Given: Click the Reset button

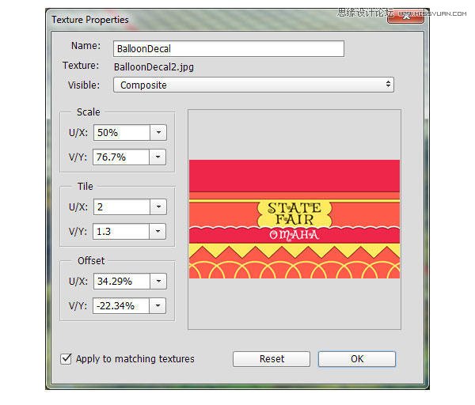Looking at the screenshot, I should tap(272, 359).
